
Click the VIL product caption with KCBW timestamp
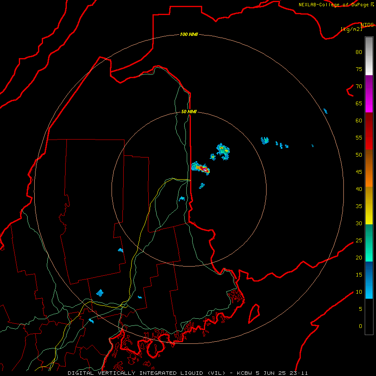tap(188, 373)
